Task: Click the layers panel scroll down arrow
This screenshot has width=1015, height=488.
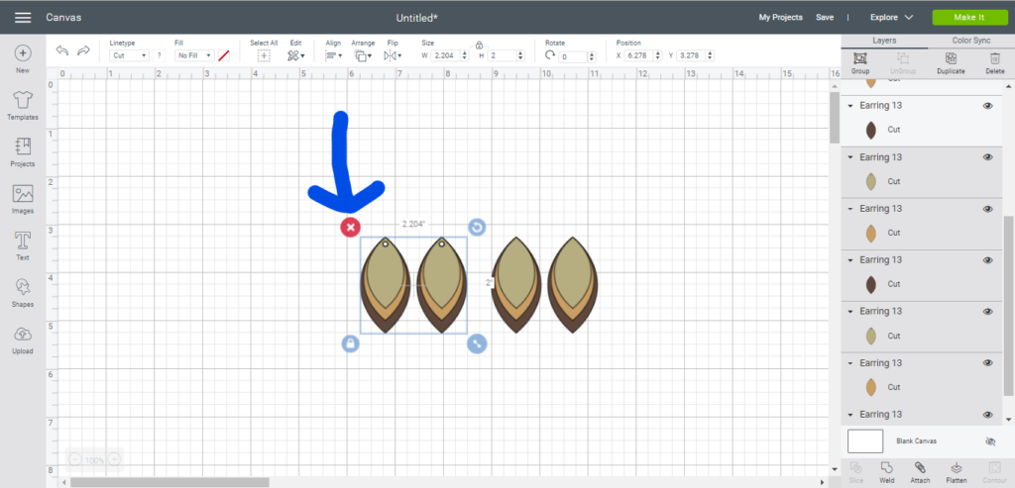Action: coord(1010,418)
